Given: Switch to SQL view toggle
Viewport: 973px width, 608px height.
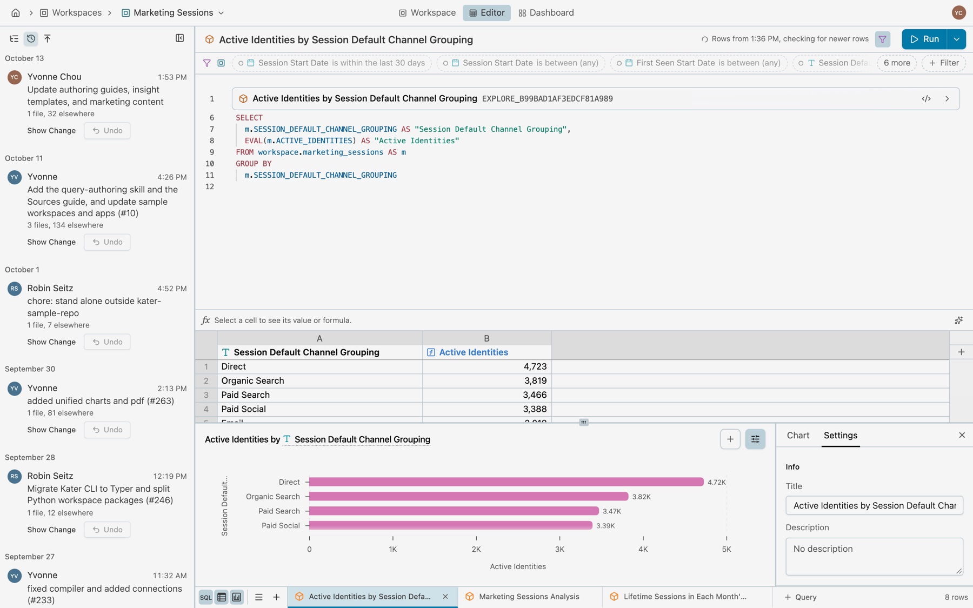Looking at the screenshot, I should point(206,597).
